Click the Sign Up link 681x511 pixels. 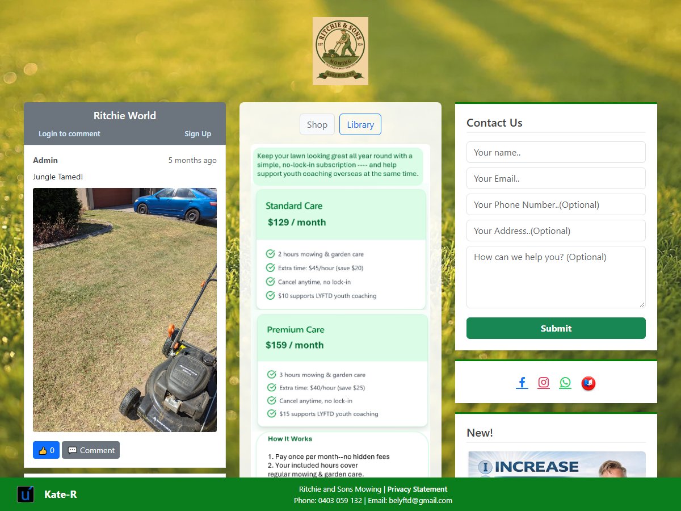197,134
